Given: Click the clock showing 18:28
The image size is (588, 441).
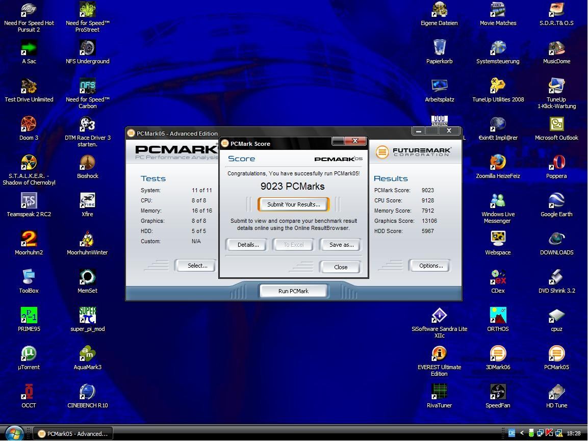Looking at the screenshot, I should click(574, 433).
